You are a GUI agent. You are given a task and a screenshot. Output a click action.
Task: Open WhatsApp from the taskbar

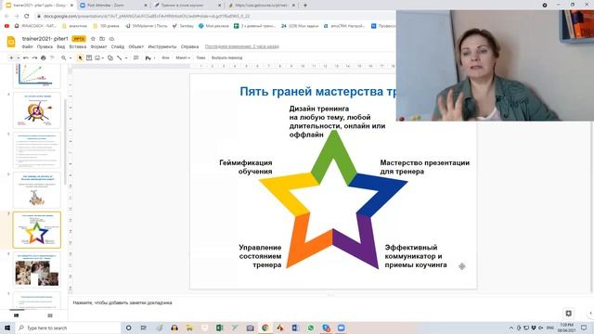click(x=311, y=328)
